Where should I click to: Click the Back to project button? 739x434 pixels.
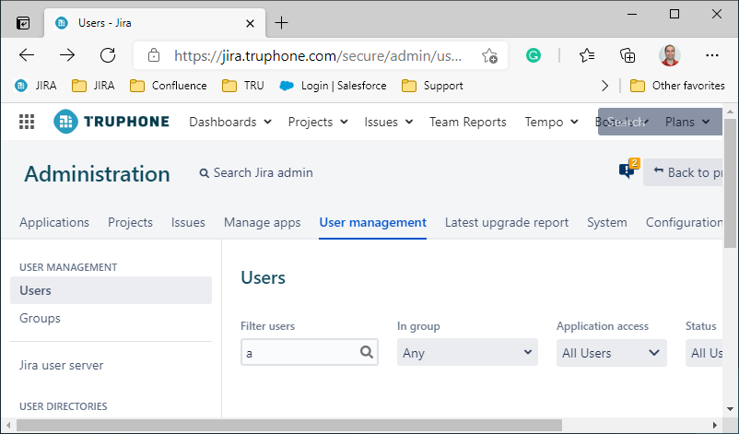coord(683,172)
